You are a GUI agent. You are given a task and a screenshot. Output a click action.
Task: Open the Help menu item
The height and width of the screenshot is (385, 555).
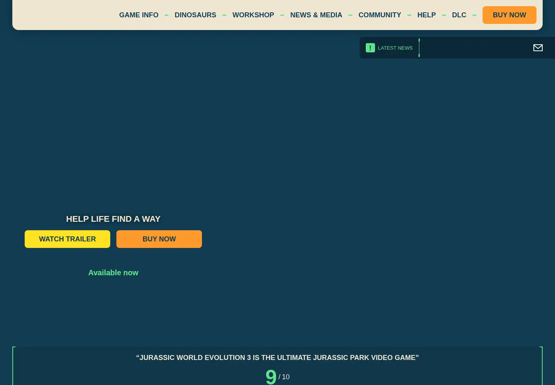coord(427,15)
